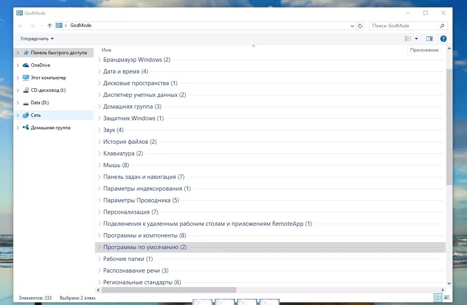The width and height of the screenshot is (467, 305).
Task: Click the vertical scrollbar thumb
Action: pyautogui.click(x=449, y=127)
